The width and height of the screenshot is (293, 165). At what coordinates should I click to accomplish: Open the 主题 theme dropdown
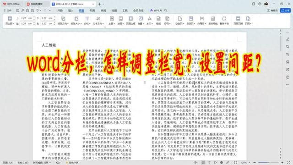pyautogui.click(x=112, y=21)
